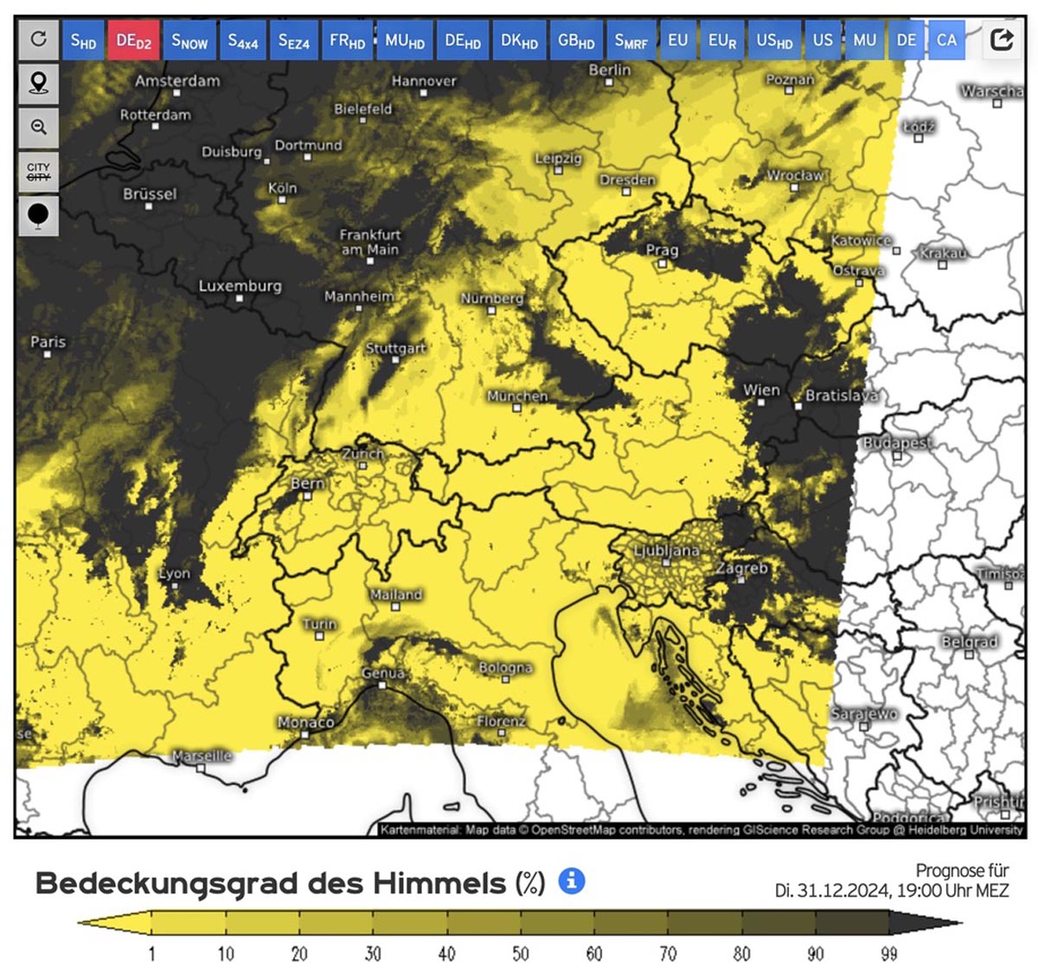Toggle city labels visibility
Screen dimensions: 1038x973
[38, 171]
